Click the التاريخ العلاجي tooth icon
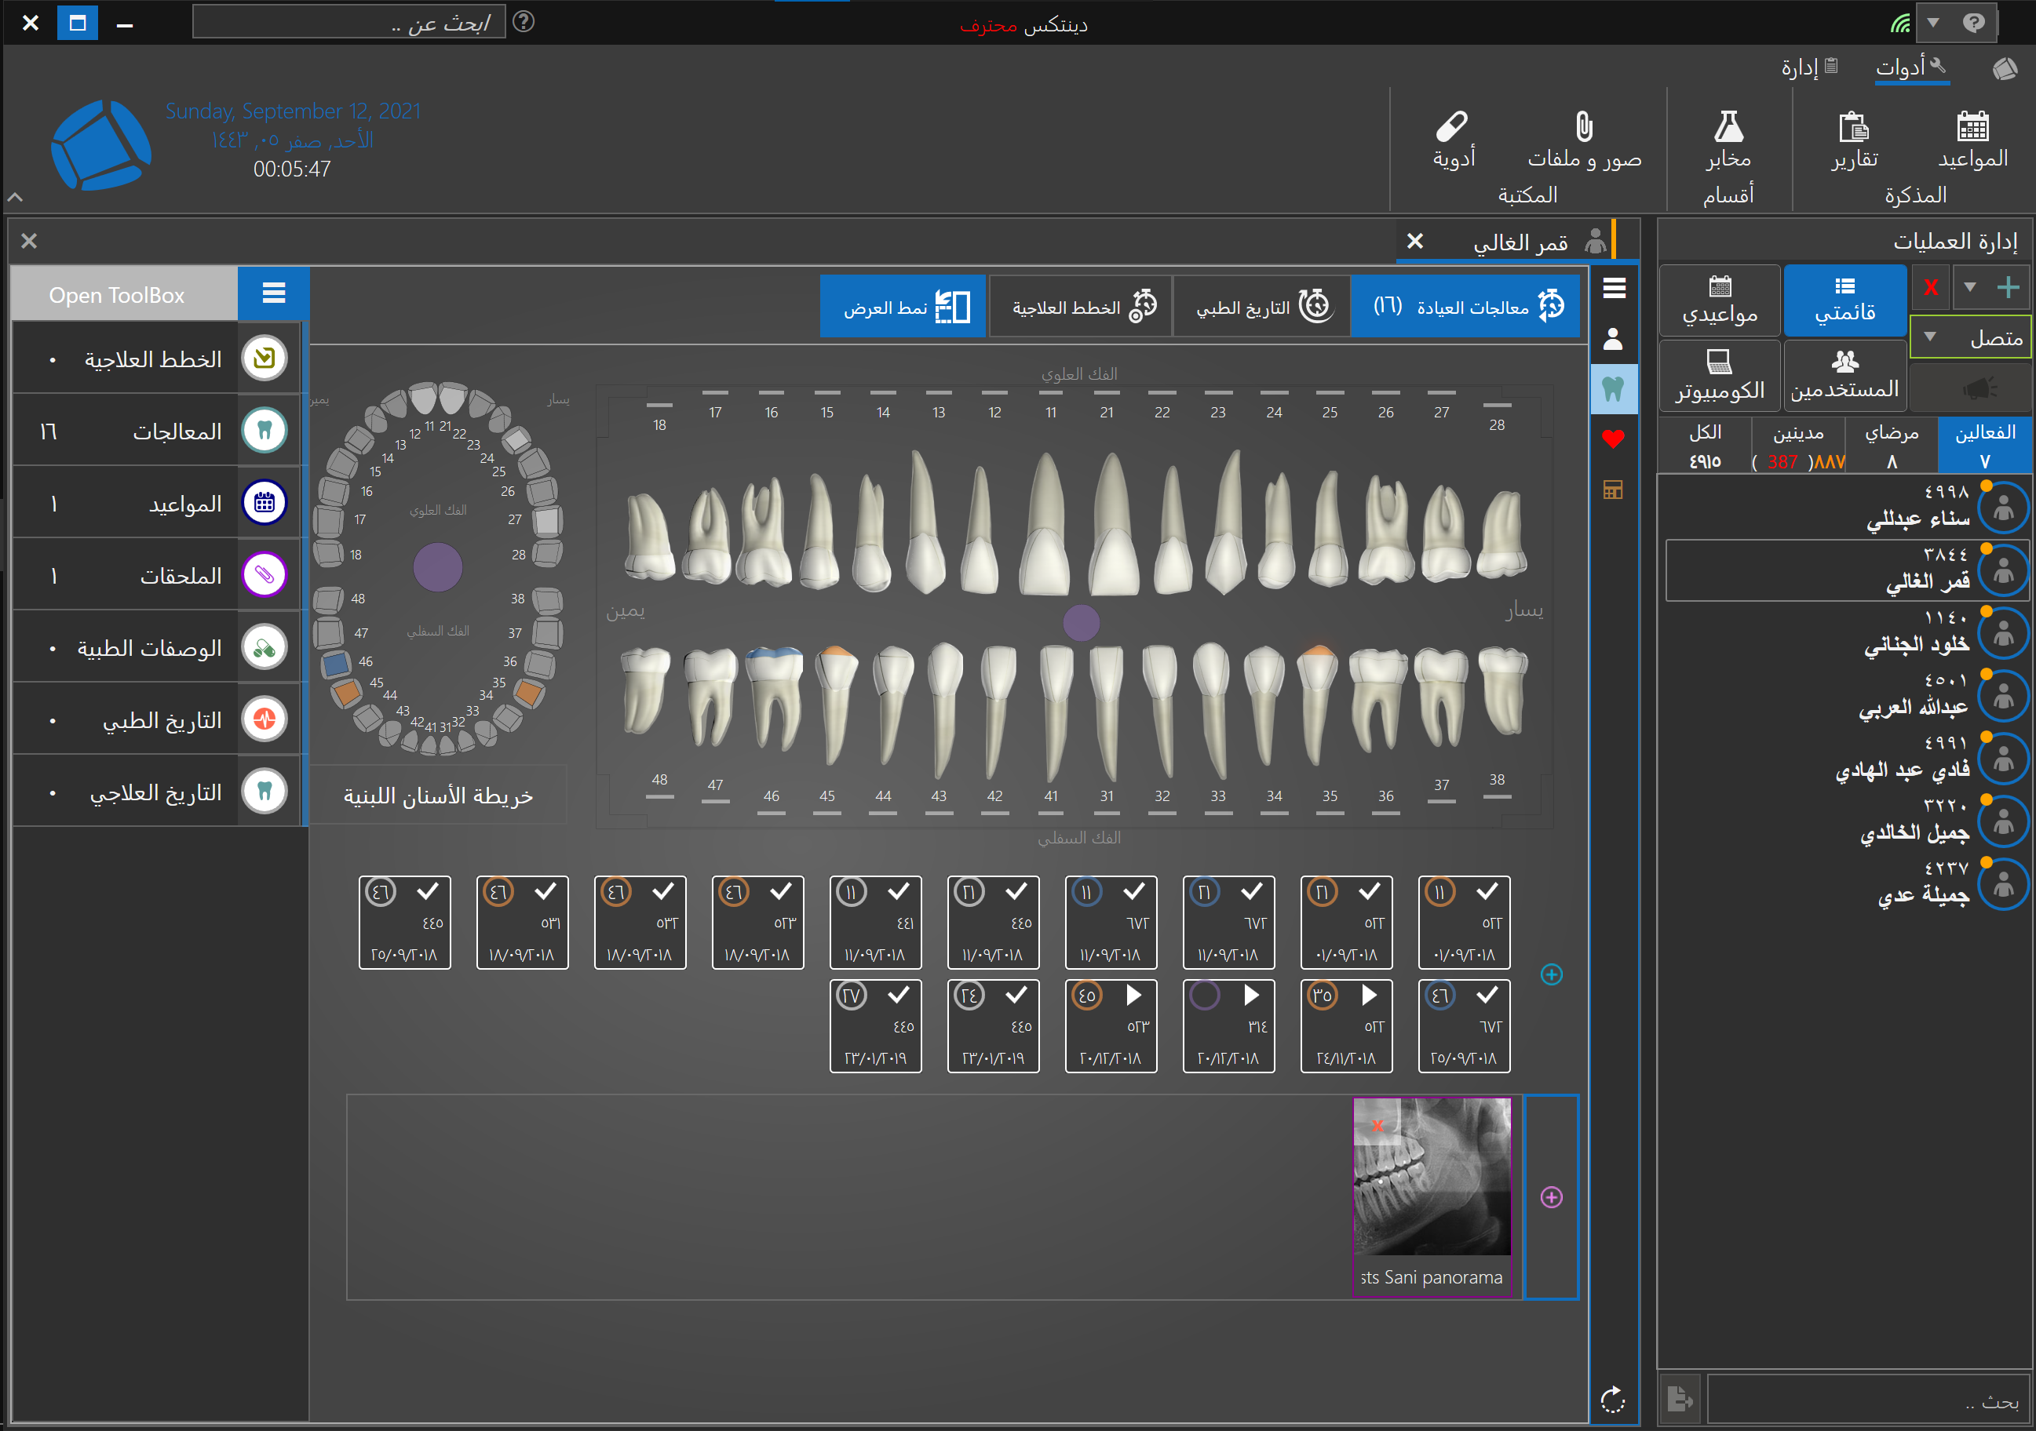This screenshot has height=1431, width=2036. click(x=265, y=791)
